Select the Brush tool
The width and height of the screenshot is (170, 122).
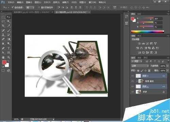click(9, 30)
